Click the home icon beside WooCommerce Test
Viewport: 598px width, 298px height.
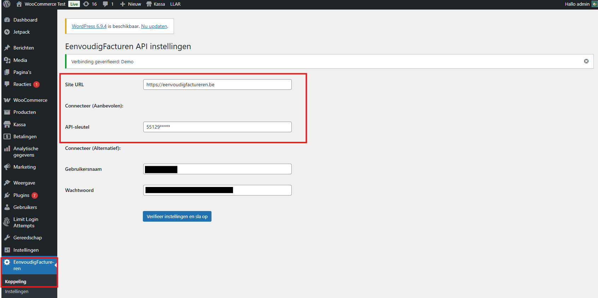point(19,4)
